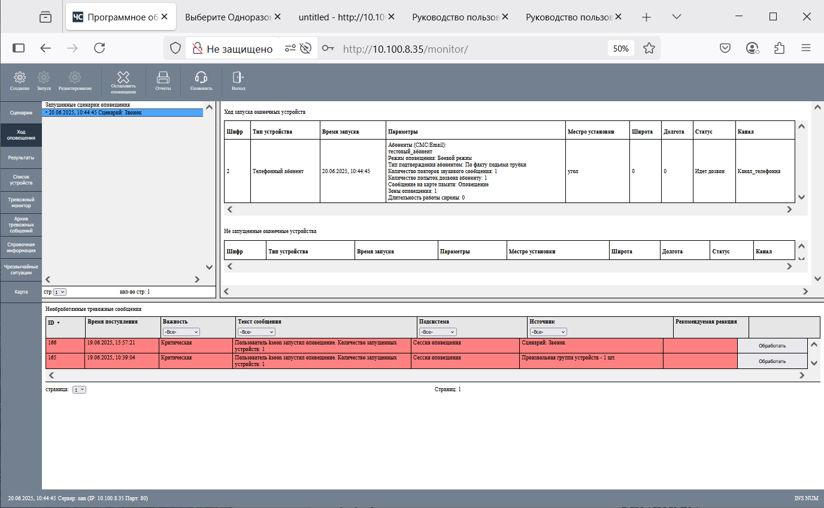Open the Создание scenario creation tool
This screenshot has height=508, width=824.
20,81
